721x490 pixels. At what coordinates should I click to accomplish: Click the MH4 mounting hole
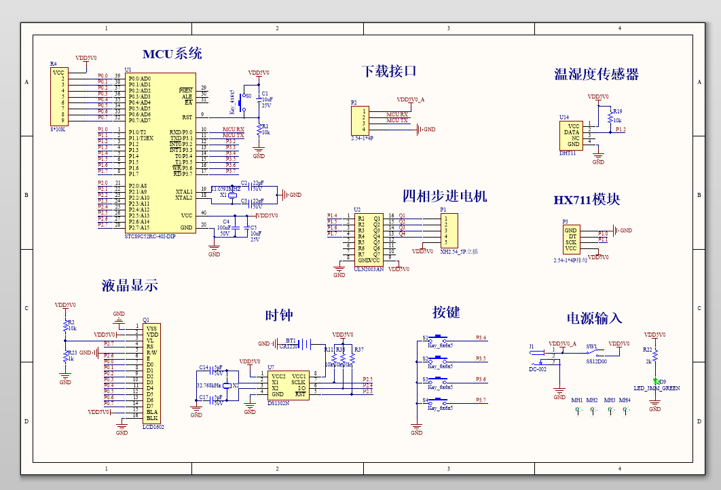point(625,409)
